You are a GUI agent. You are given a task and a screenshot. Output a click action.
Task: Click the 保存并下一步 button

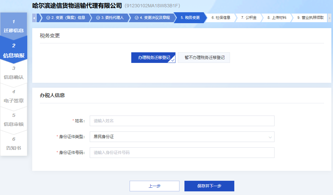pos(209,186)
